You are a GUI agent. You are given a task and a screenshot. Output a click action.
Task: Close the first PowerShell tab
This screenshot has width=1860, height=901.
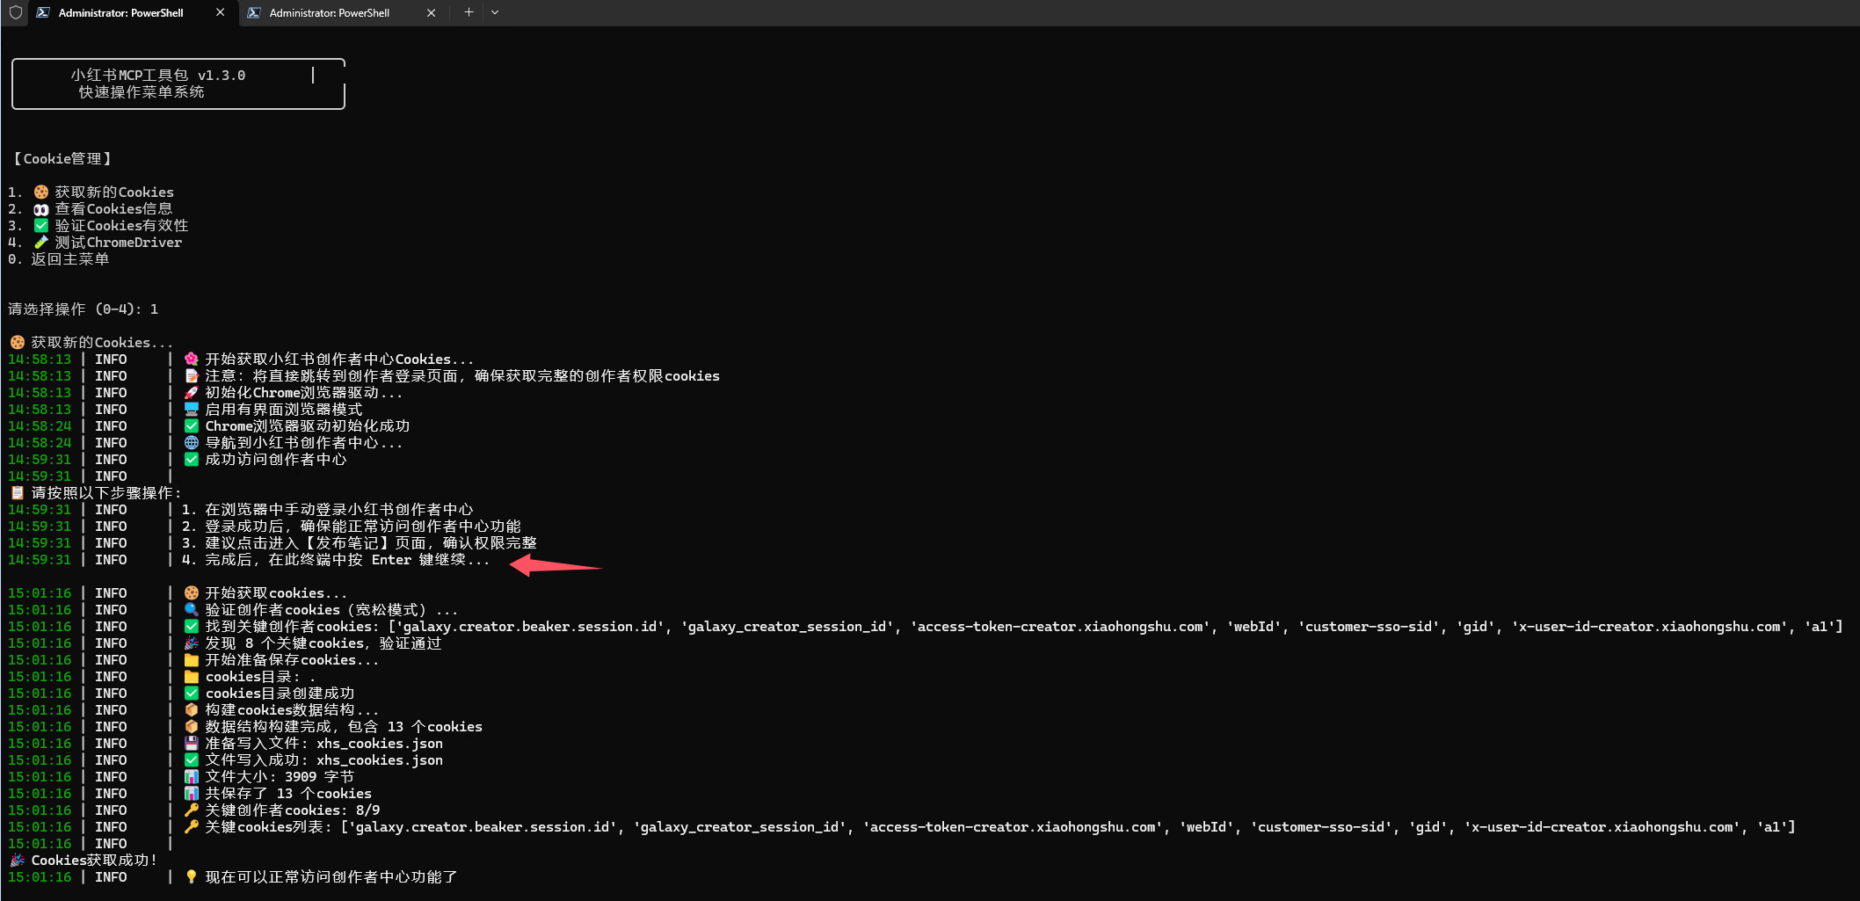tap(220, 12)
